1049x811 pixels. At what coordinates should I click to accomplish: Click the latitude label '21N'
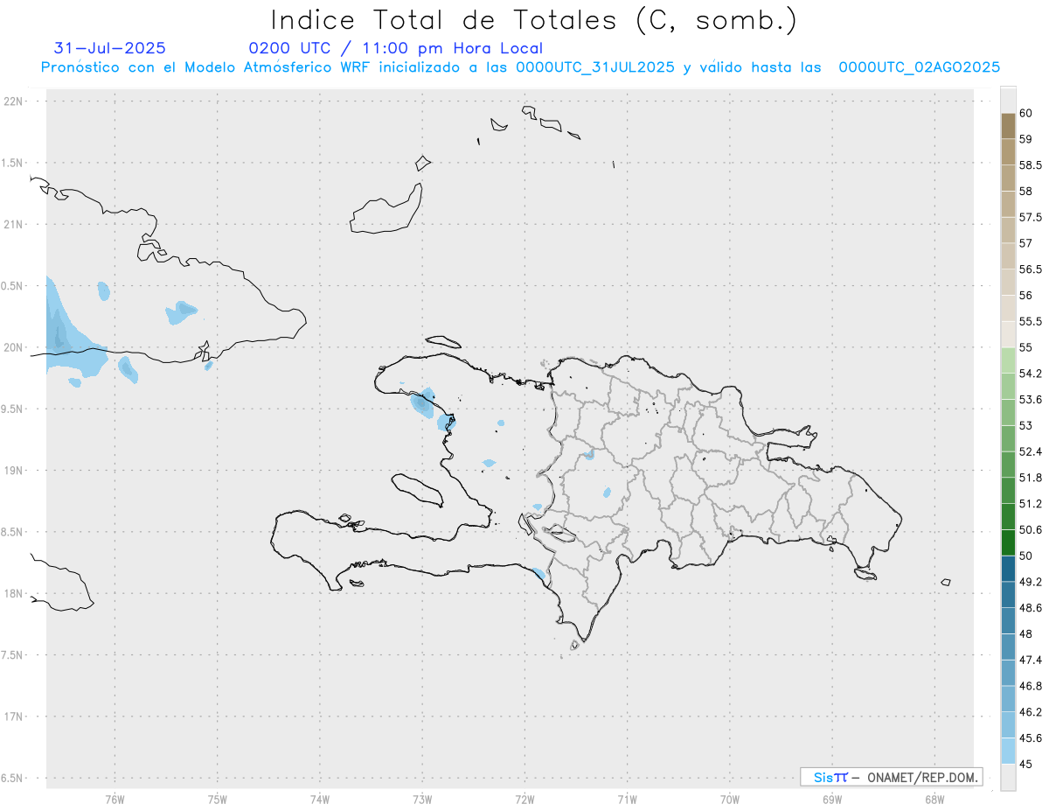click(13, 225)
